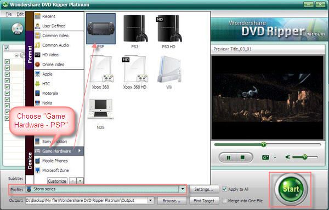Click the Browse button
Viewport: 329px width, 210px height.
coord(172,201)
